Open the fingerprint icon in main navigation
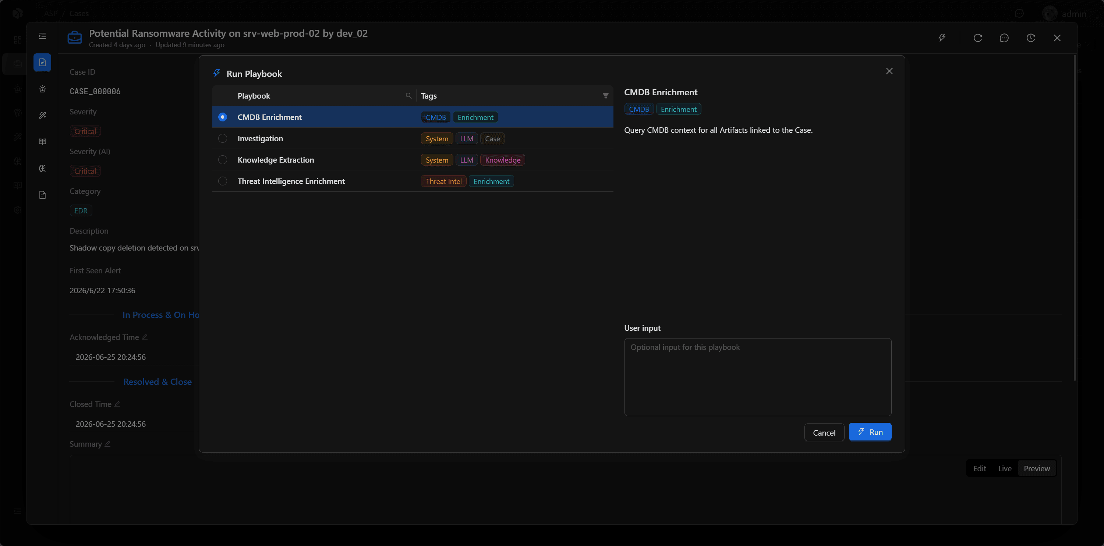 point(18,113)
